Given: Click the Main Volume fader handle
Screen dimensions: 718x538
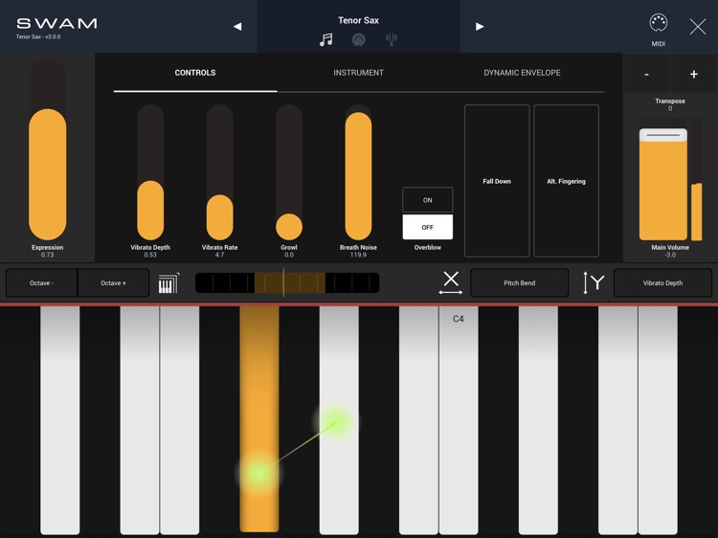Looking at the screenshot, I should pos(663,135).
